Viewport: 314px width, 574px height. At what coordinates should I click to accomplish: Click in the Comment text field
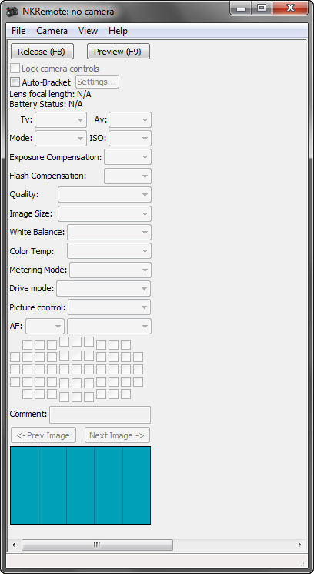pos(100,415)
